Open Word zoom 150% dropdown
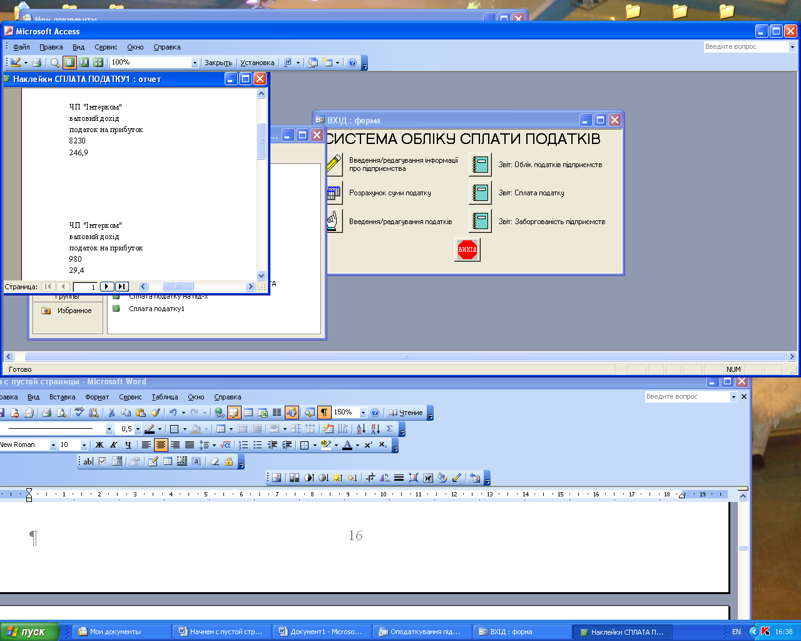The image size is (801, 641). click(x=363, y=413)
